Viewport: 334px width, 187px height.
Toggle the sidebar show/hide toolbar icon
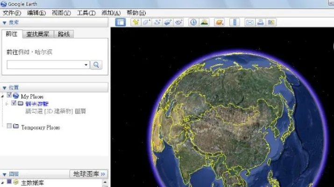coord(121,22)
